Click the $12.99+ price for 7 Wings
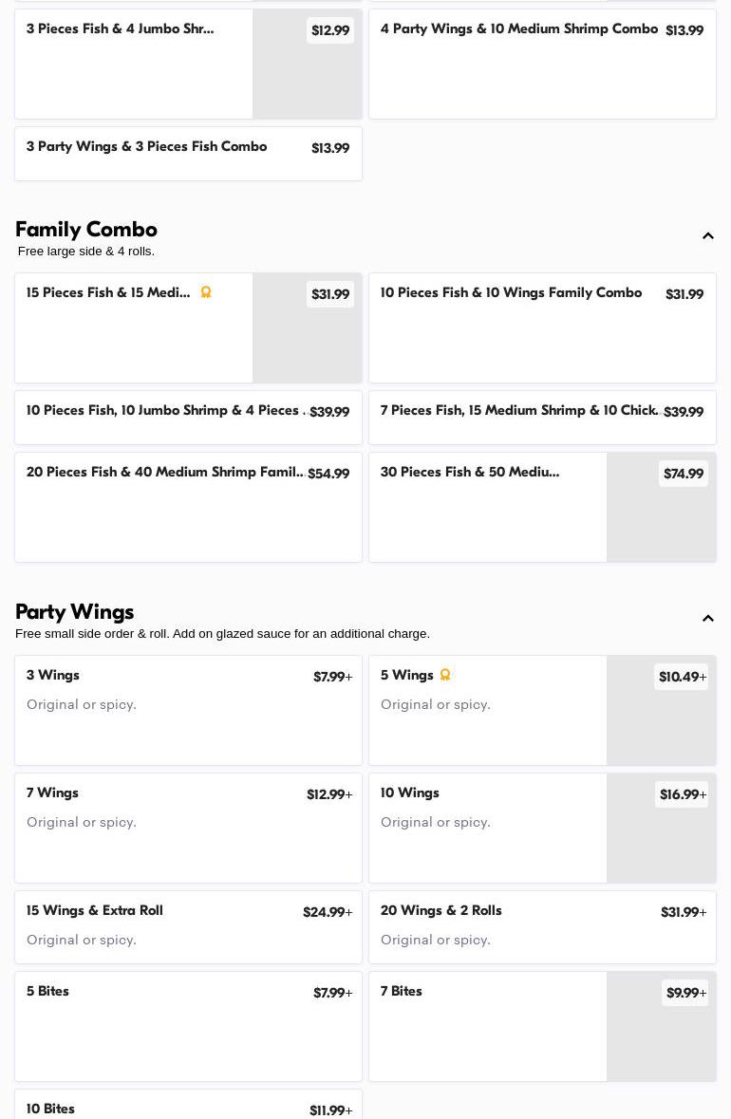The image size is (731, 1119). (328, 794)
